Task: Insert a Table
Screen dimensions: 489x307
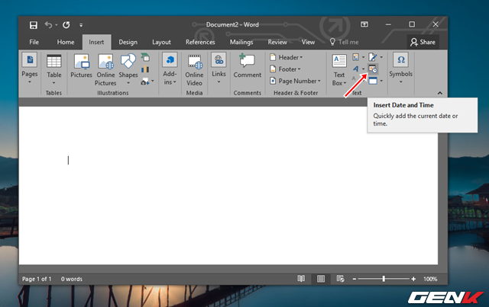Action: (x=54, y=69)
